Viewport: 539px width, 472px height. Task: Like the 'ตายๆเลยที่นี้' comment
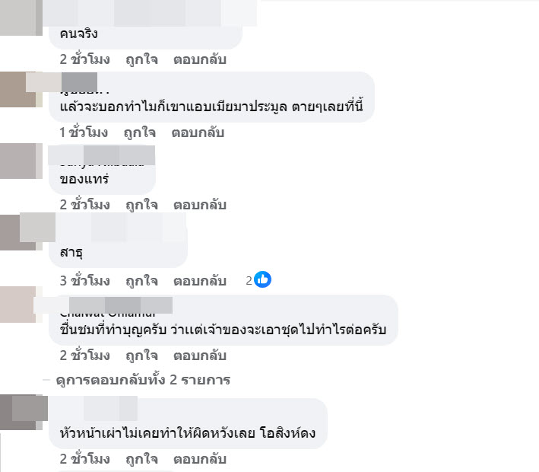coord(140,132)
